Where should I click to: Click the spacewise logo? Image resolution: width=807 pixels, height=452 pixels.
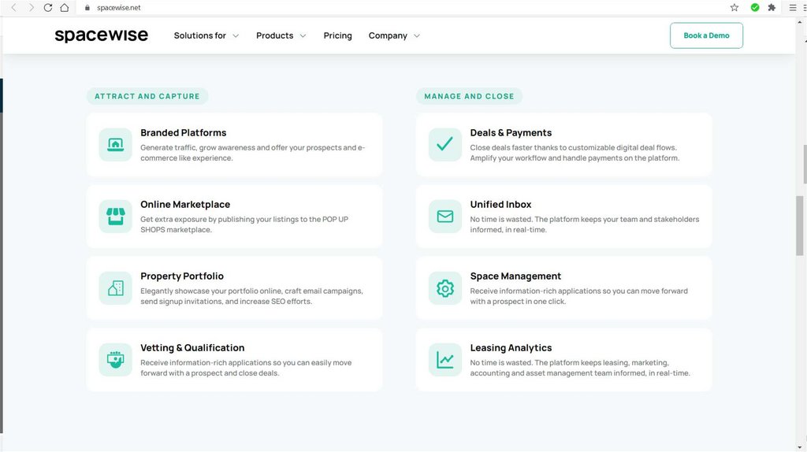[101, 35]
